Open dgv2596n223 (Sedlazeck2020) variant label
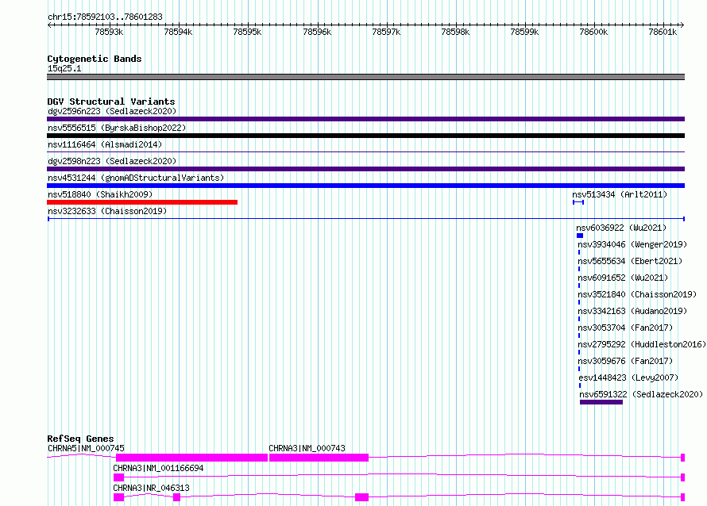The height and width of the screenshot is (506, 707). [112, 111]
